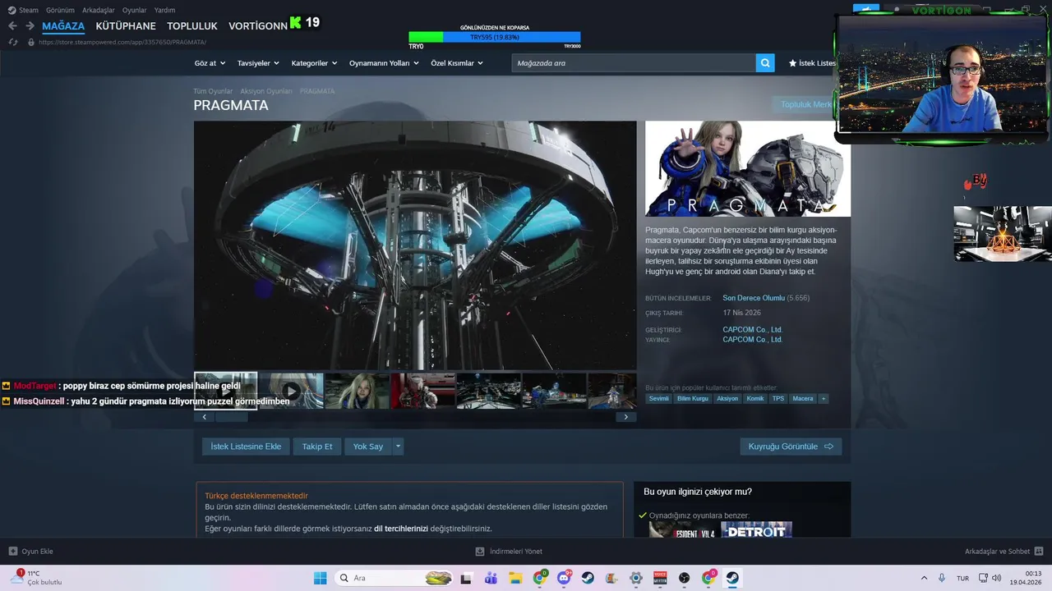Open the Yardım menu
Image resolution: width=1052 pixels, height=591 pixels.
coord(164,10)
